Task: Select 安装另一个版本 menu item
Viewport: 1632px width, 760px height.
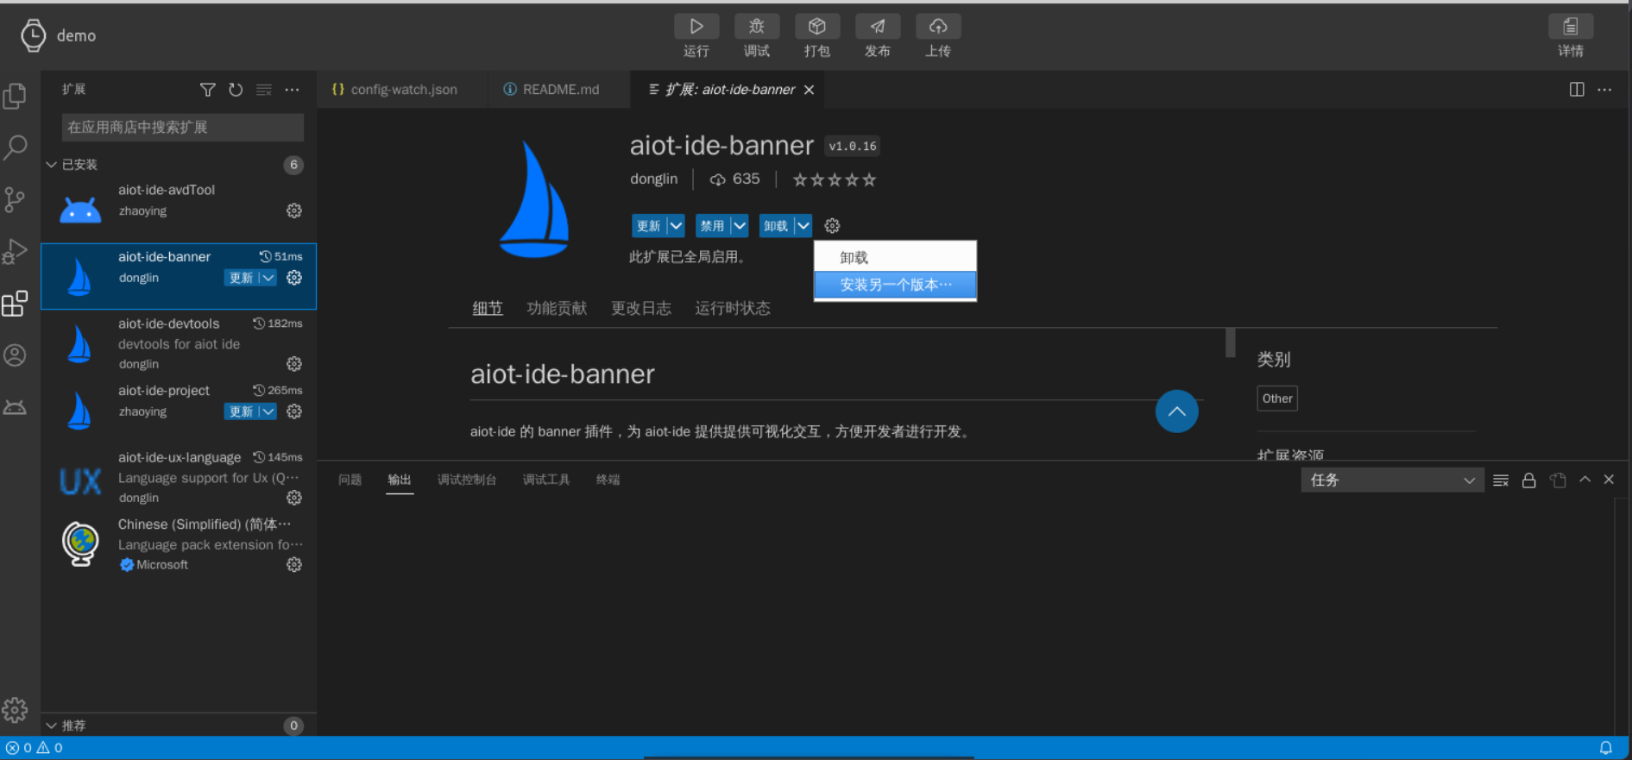Action: (895, 285)
